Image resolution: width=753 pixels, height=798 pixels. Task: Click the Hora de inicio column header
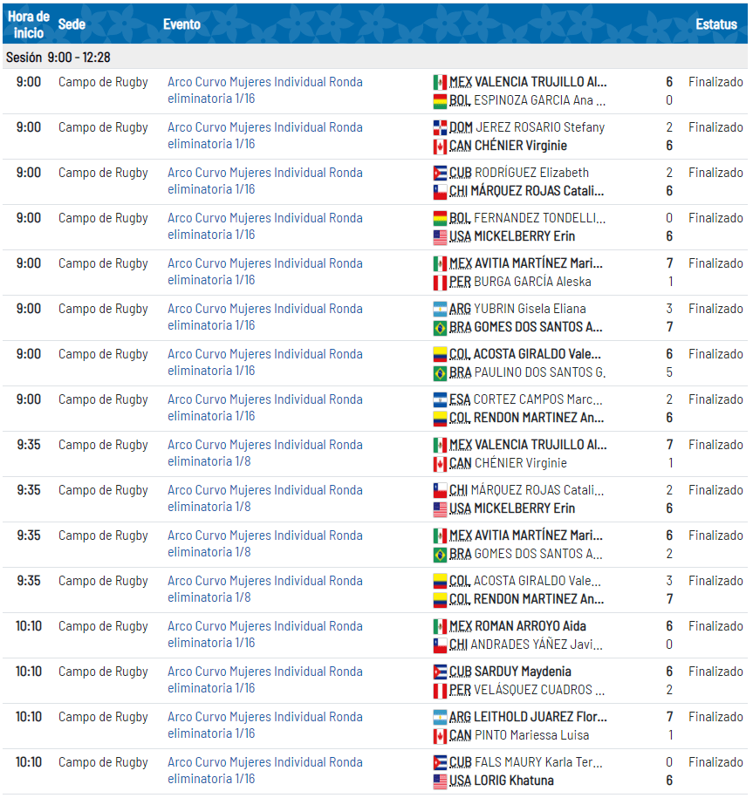(x=28, y=24)
